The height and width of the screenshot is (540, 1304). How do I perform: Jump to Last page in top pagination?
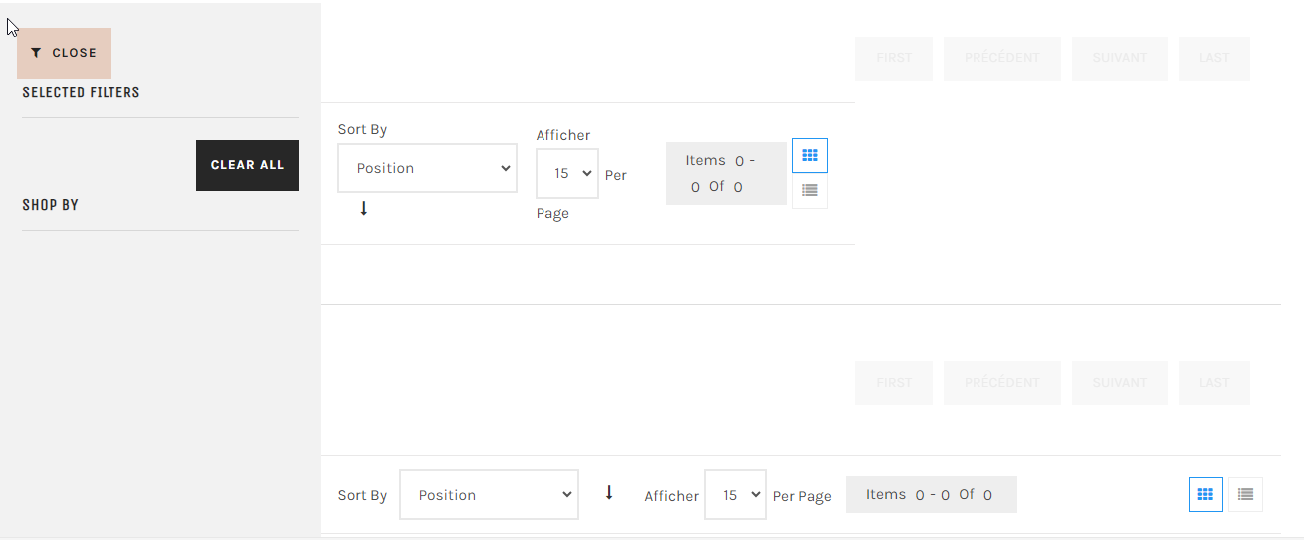tap(1214, 58)
